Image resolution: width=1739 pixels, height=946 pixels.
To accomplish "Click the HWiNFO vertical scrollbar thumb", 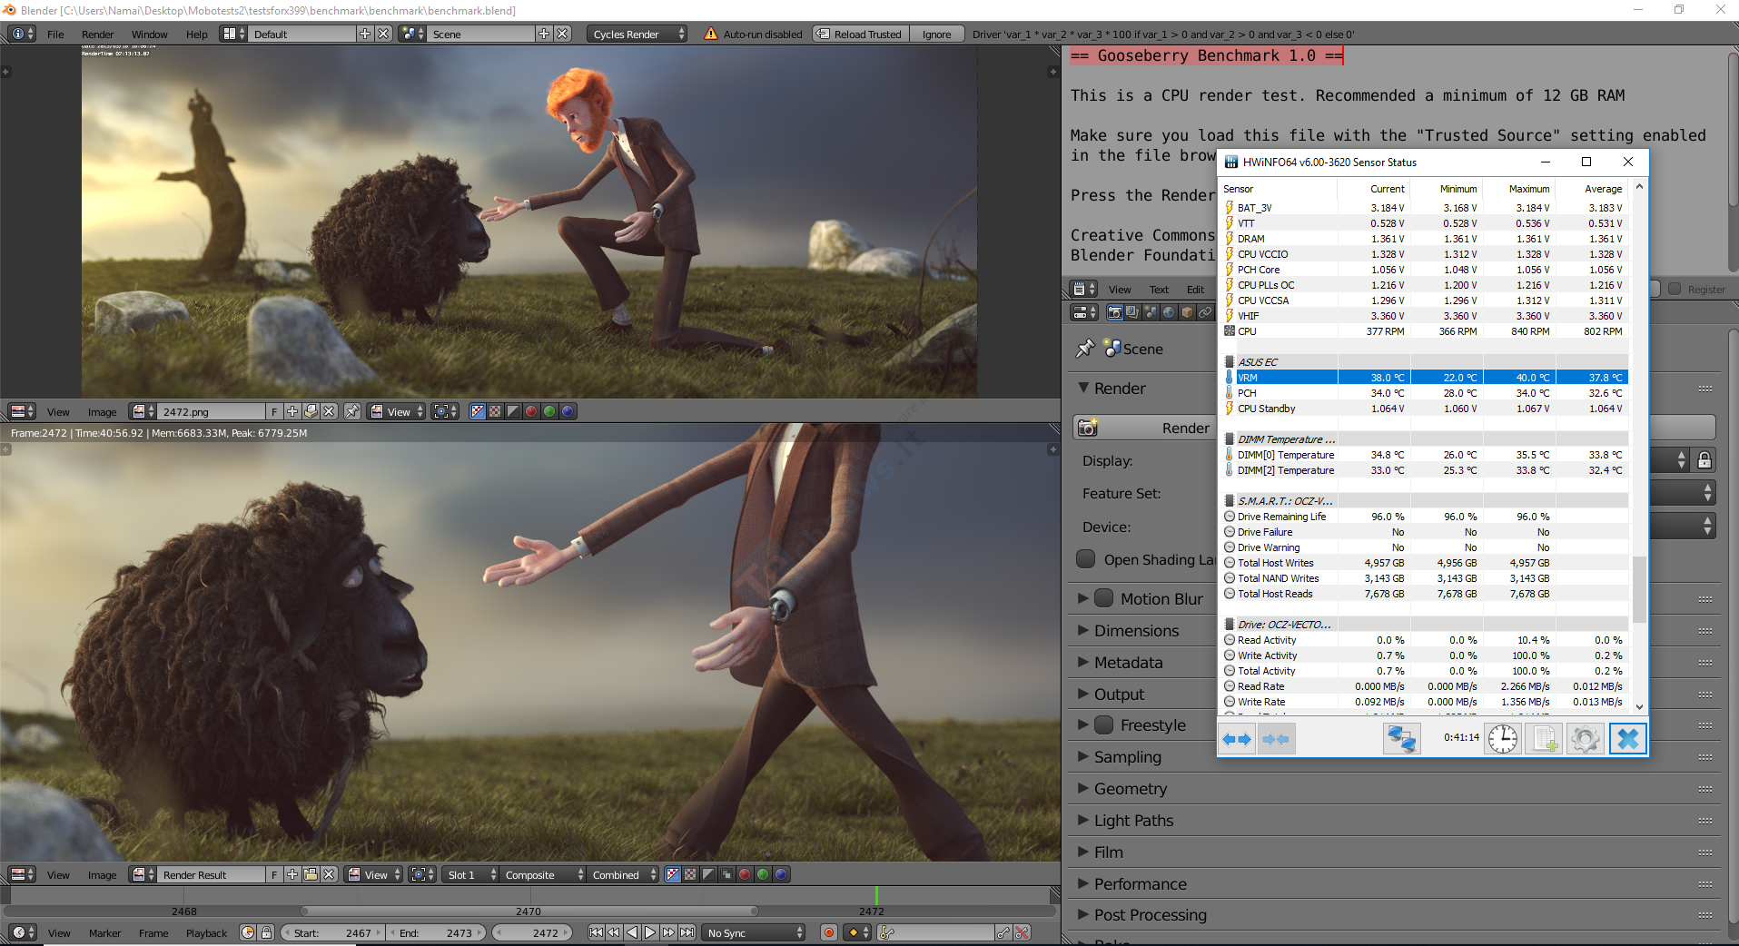I will [1639, 589].
